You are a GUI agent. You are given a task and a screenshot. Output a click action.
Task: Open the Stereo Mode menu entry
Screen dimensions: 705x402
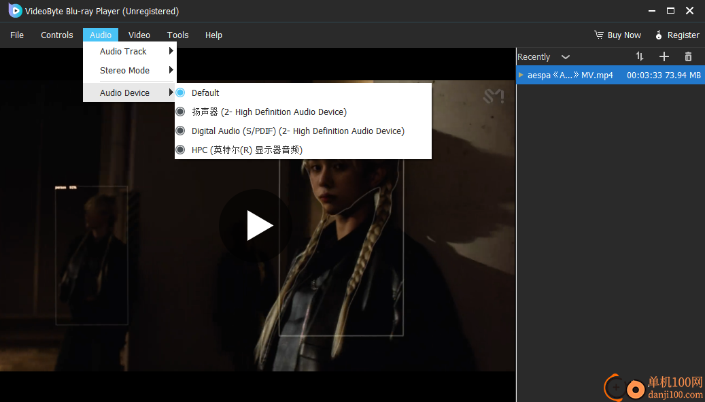(130, 70)
